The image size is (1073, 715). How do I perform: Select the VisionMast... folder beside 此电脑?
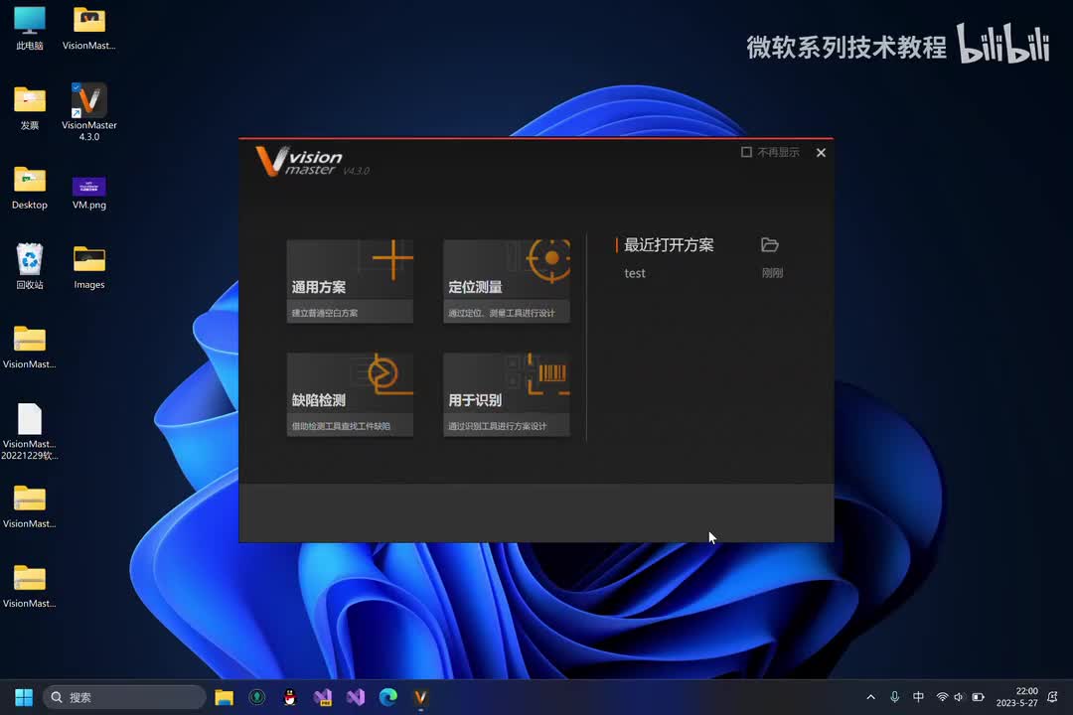tap(89, 28)
